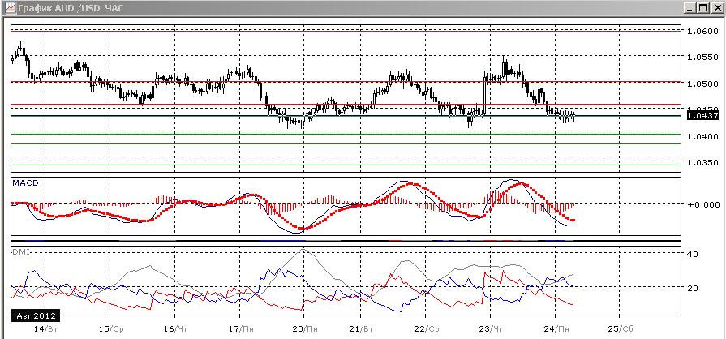Click the 21/Вт date label
The width and height of the screenshot is (726, 339).
pos(361,328)
